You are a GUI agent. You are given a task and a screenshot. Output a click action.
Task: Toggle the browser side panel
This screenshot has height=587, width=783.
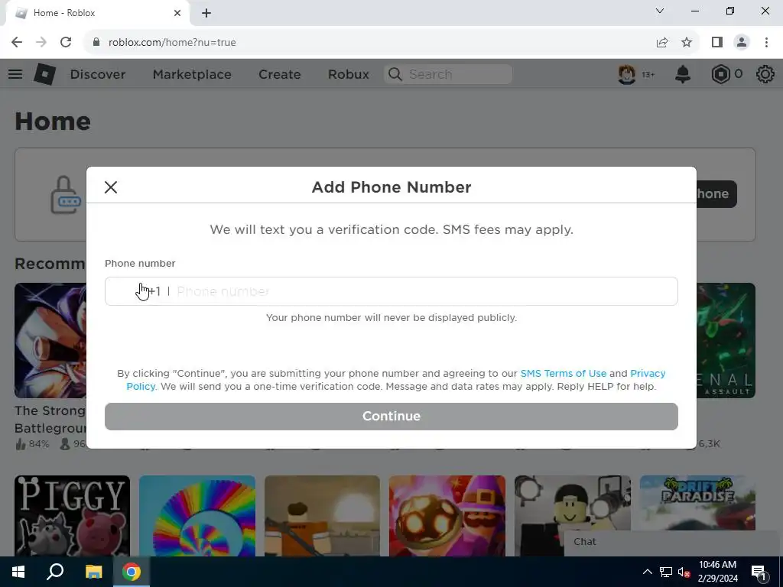717,43
